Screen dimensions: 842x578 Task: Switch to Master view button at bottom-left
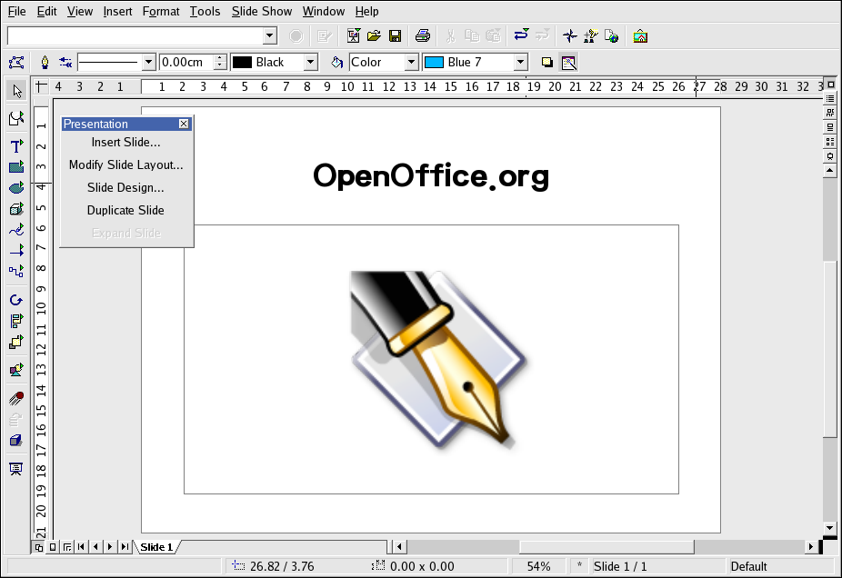[x=53, y=546]
